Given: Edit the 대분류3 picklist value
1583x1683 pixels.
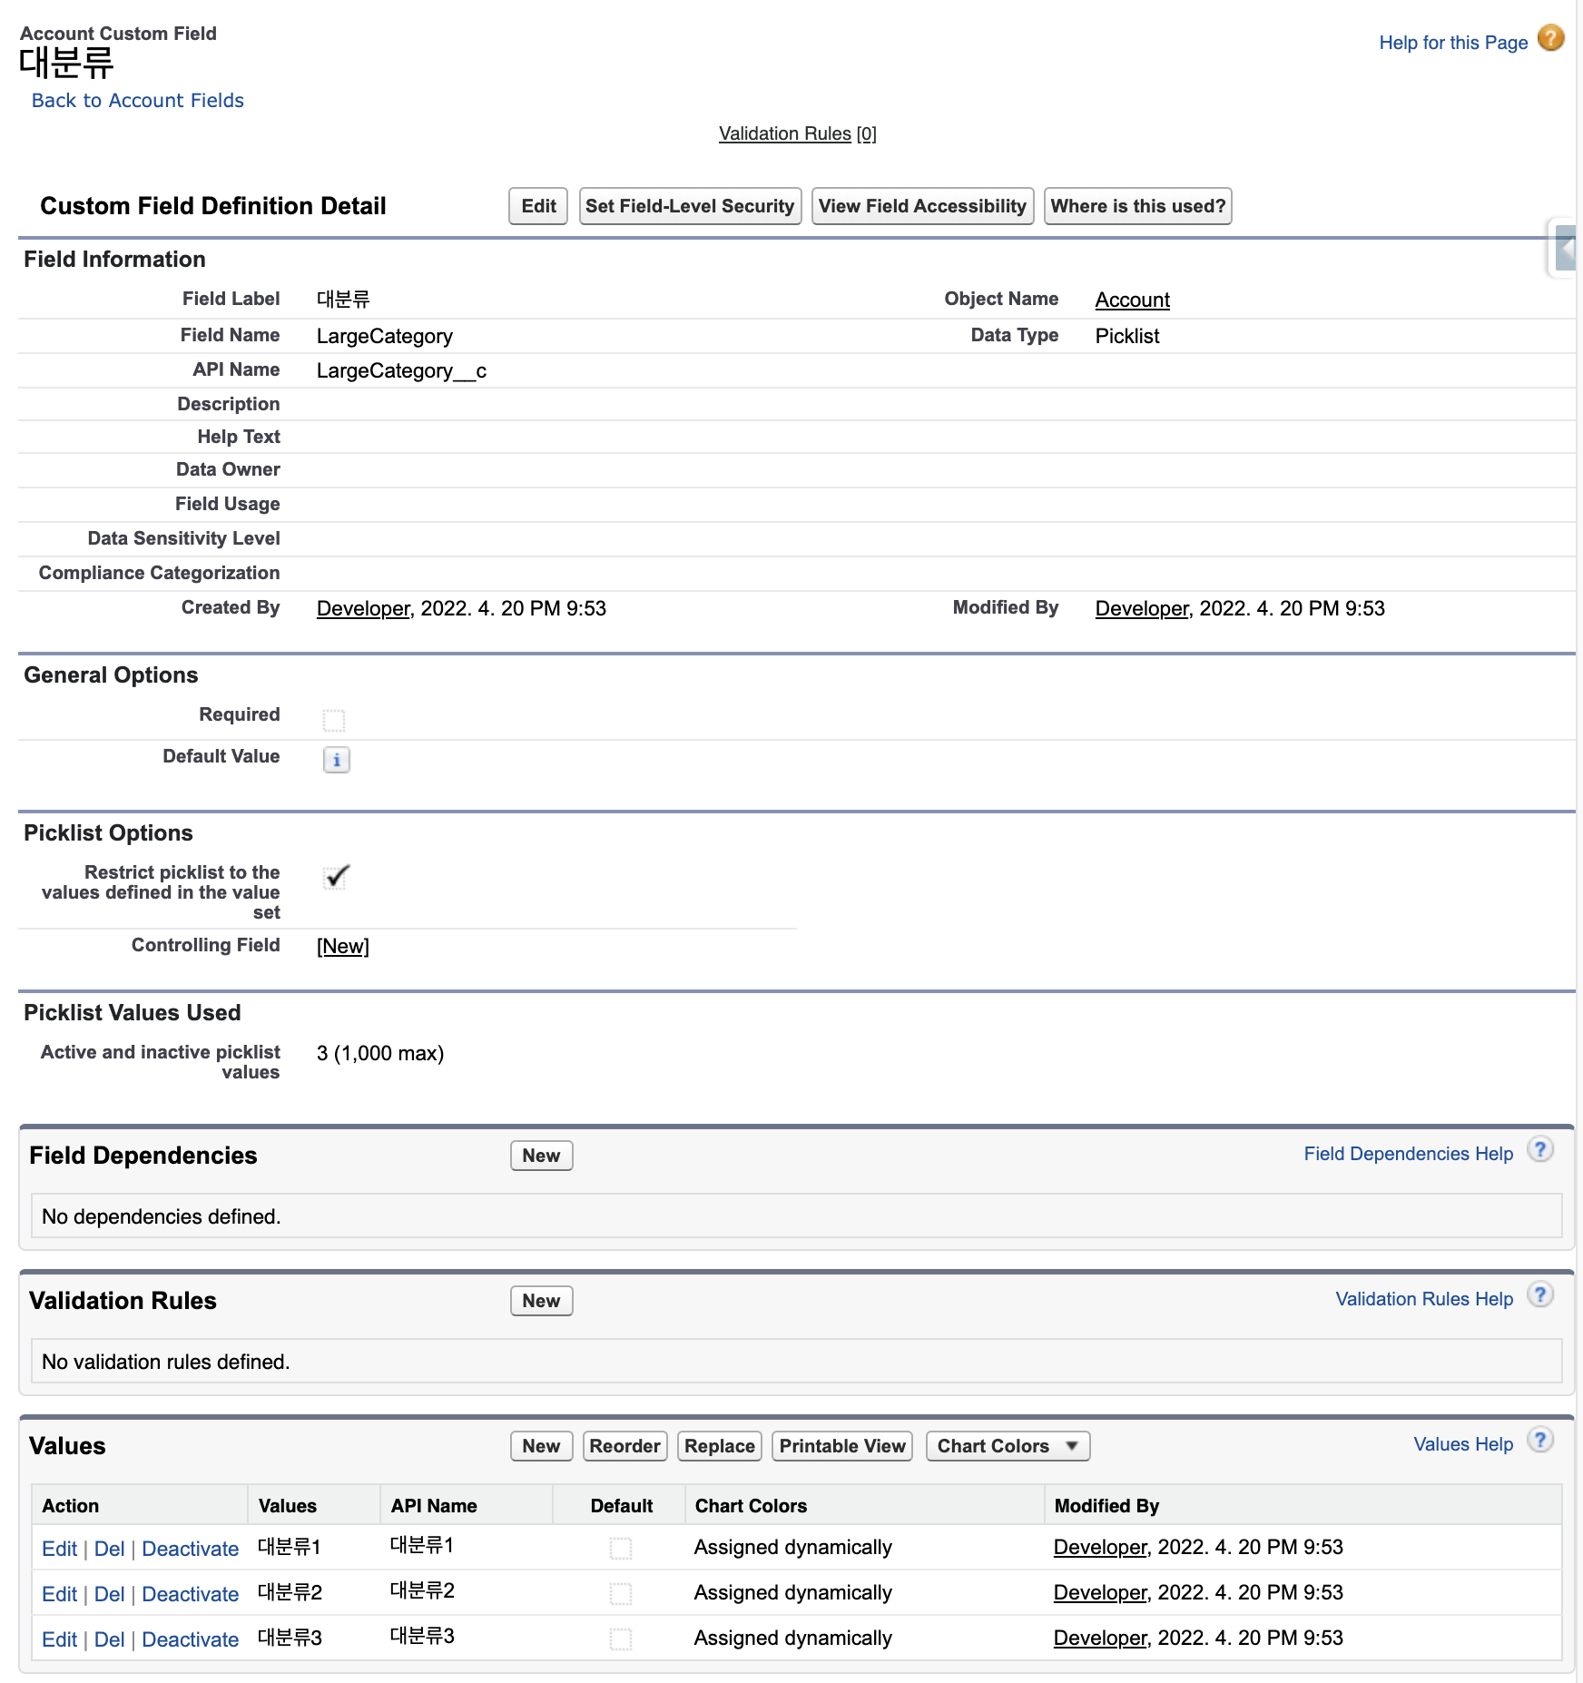Looking at the screenshot, I should click(x=59, y=1639).
